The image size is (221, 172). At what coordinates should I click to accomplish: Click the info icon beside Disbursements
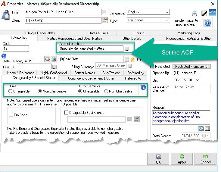pyautogui.click(x=143, y=87)
